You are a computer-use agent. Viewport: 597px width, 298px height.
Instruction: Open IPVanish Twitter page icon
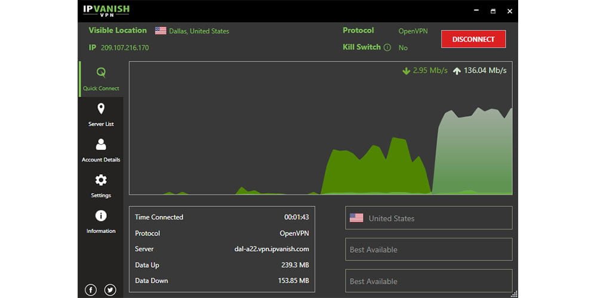pyautogui.click(x=110, y=290)
